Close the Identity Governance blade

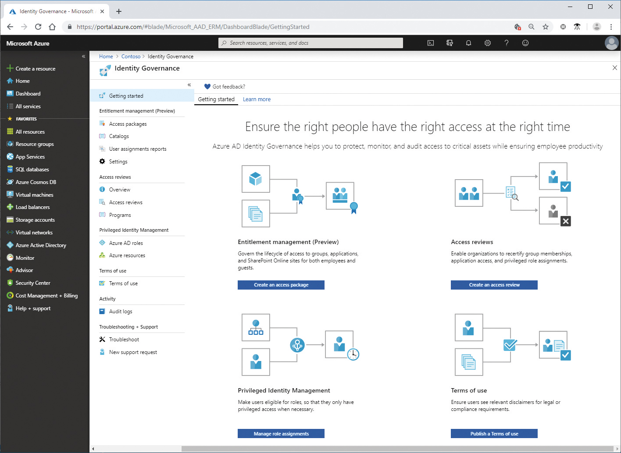[614, 68]
